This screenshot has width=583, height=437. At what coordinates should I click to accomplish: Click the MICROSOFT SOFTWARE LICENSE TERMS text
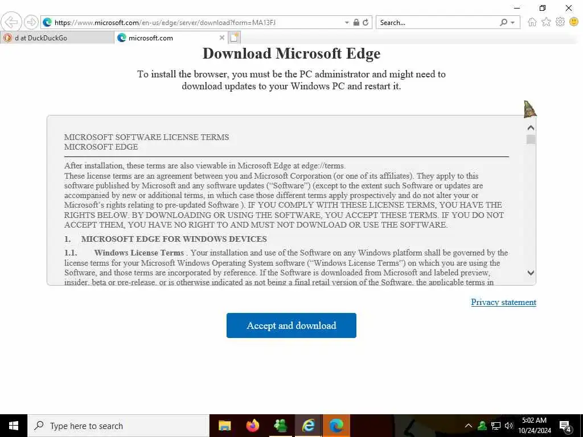click(146, 137)
